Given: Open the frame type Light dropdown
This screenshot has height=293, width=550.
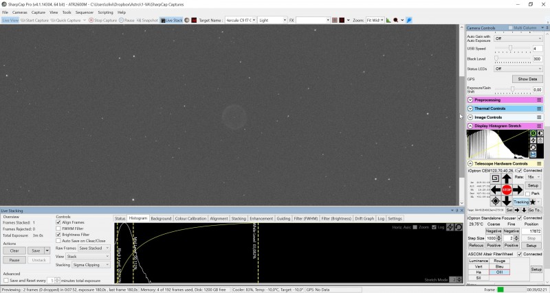Looking at the screenshot, I should [272, 21].
